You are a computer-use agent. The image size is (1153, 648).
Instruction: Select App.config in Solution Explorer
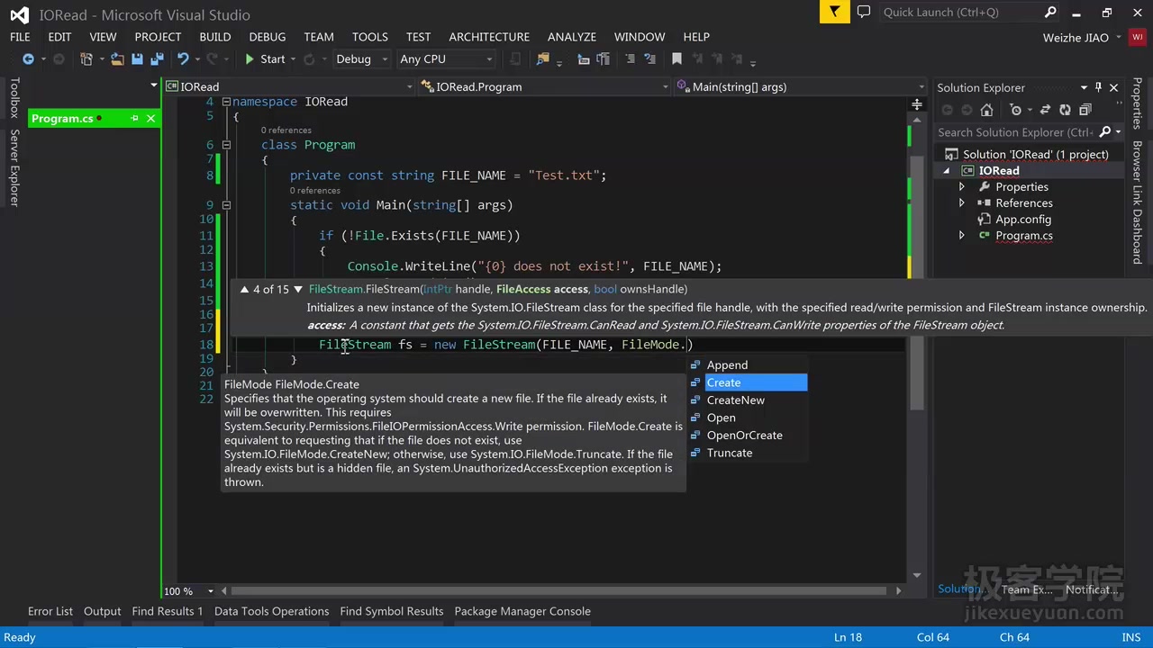(x=1022, y=220)
